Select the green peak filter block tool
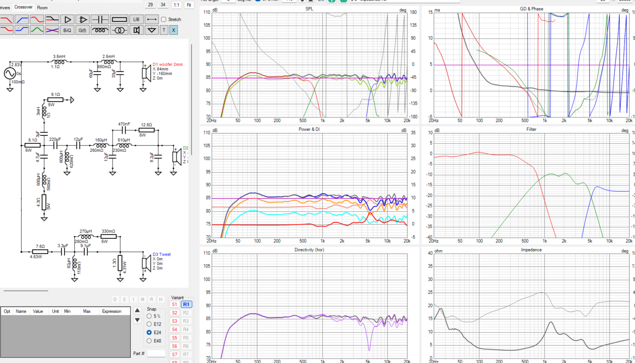The height and width of the screenshot is (363, 635). [37, 30]
